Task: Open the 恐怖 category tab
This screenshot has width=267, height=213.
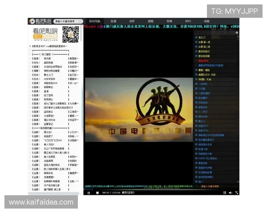Action: 169,21
